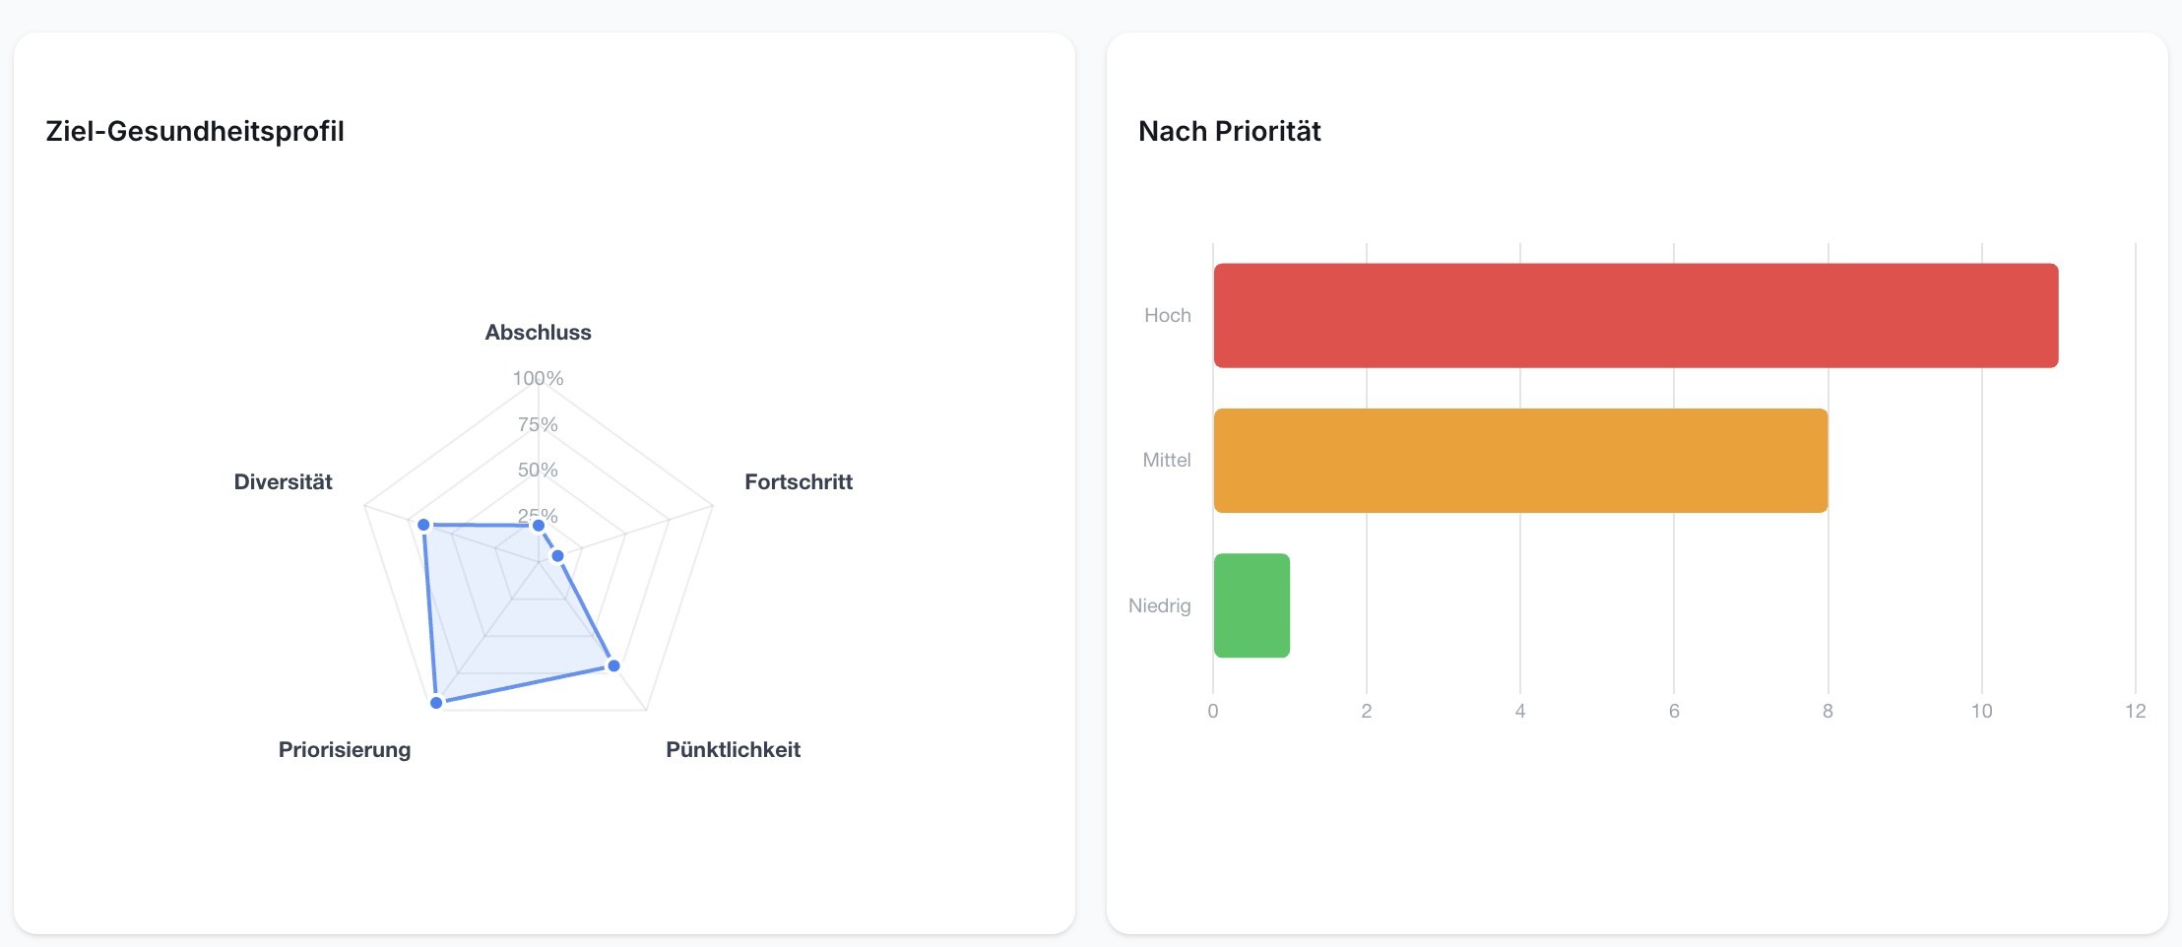This screenshot has width=2182, height=947.
Task: Click the Priorisierung axis label
Action: (345, 750)
